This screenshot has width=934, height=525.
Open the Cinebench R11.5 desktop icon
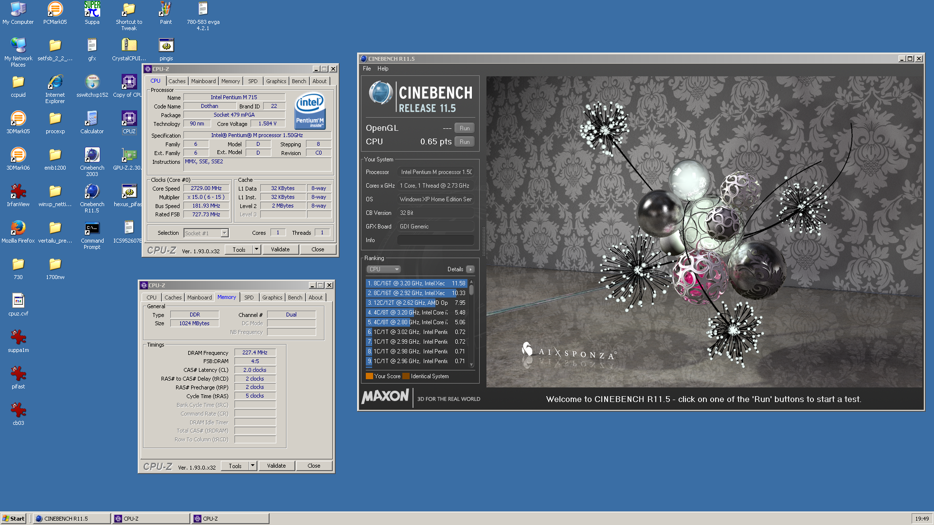click(92, 198)
